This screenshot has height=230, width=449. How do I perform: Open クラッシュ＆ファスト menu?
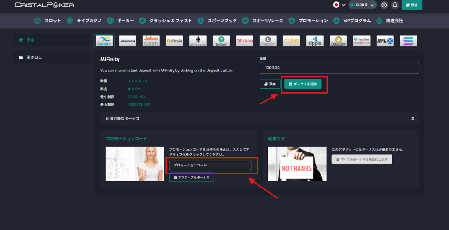click(x=165, y=21)
